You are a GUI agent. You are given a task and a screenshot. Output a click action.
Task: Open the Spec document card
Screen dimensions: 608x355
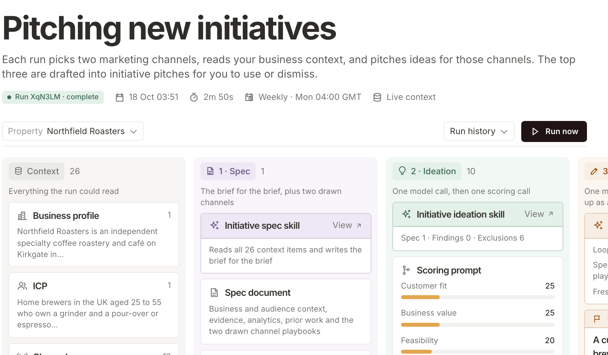(x=286, y=312)
